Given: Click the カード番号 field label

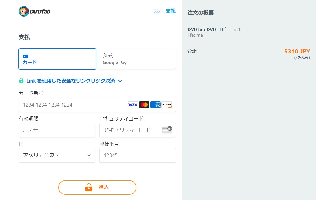Looking at the screenshot, I should (31, 93).
